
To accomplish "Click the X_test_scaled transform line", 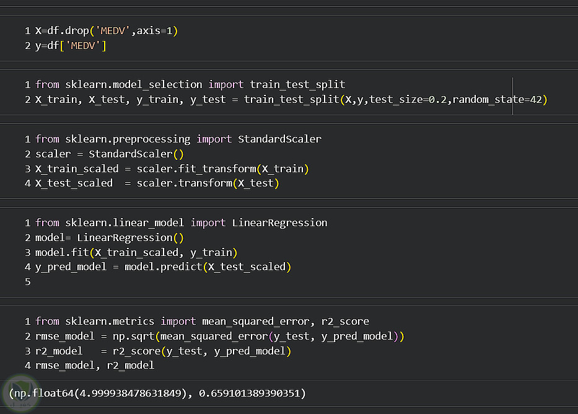I will click(x=157, y=183).
